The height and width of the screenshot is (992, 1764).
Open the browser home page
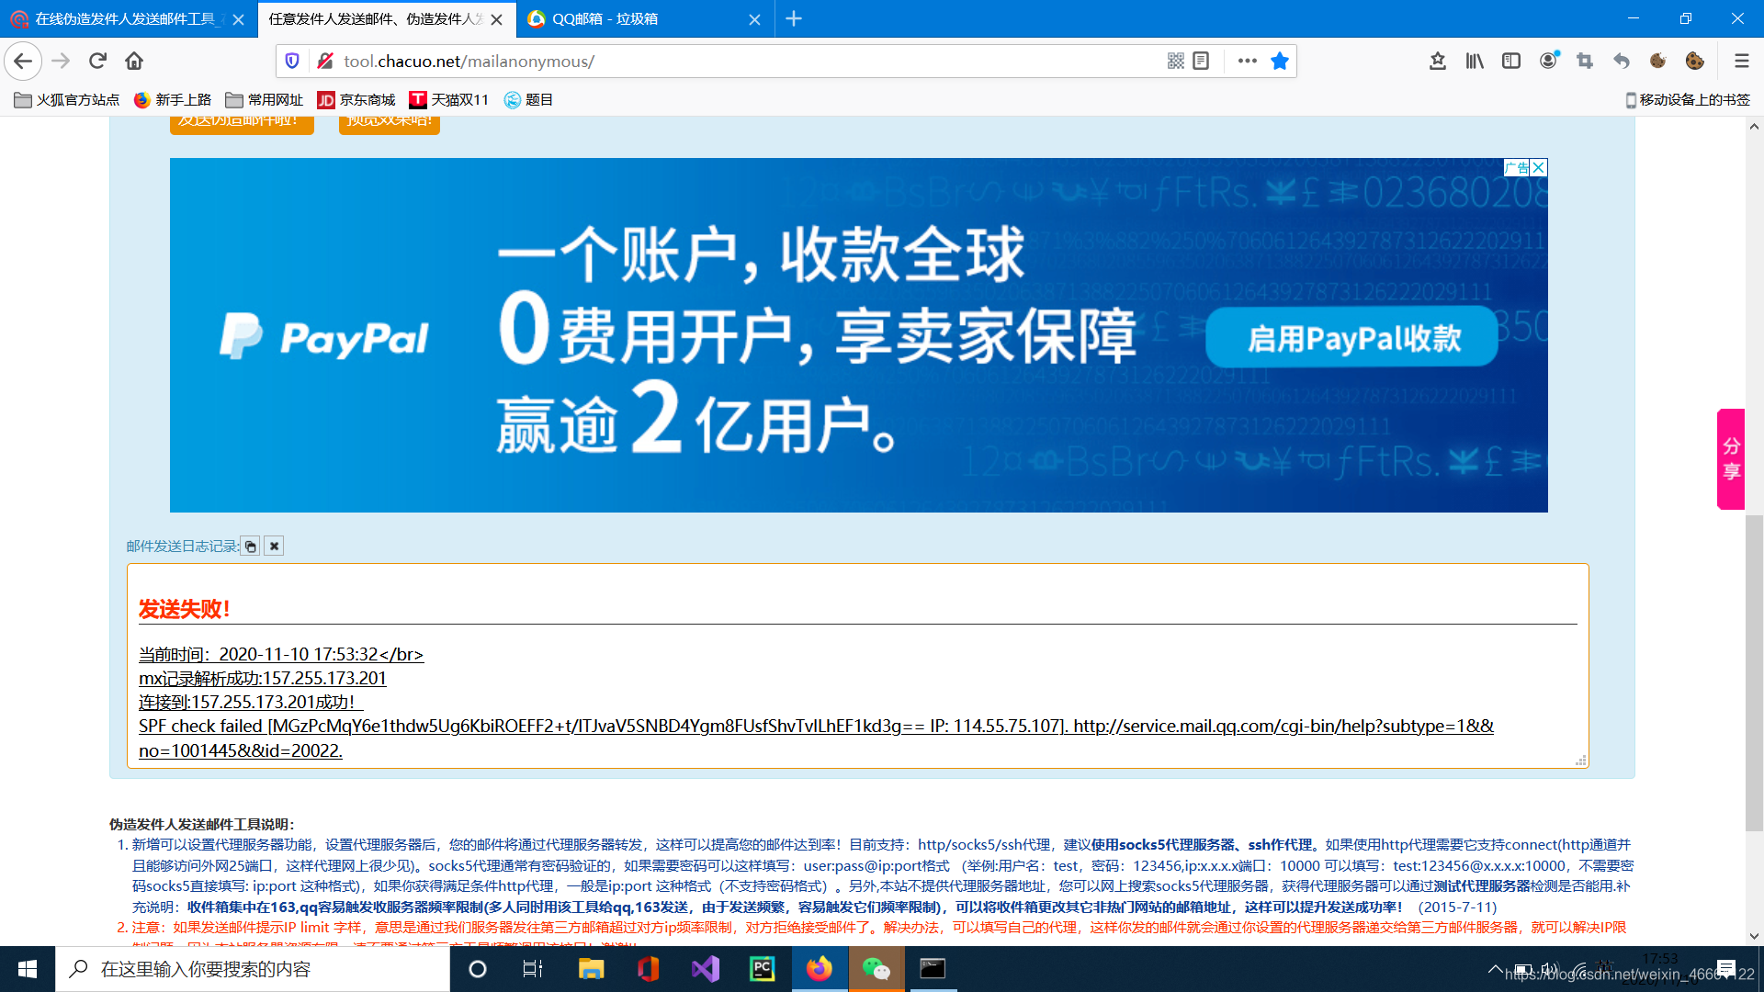(134, 61)
